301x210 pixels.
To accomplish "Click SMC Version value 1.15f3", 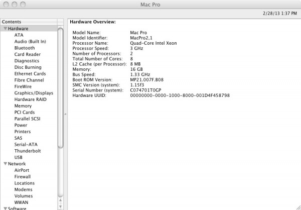I will (137, 85).
